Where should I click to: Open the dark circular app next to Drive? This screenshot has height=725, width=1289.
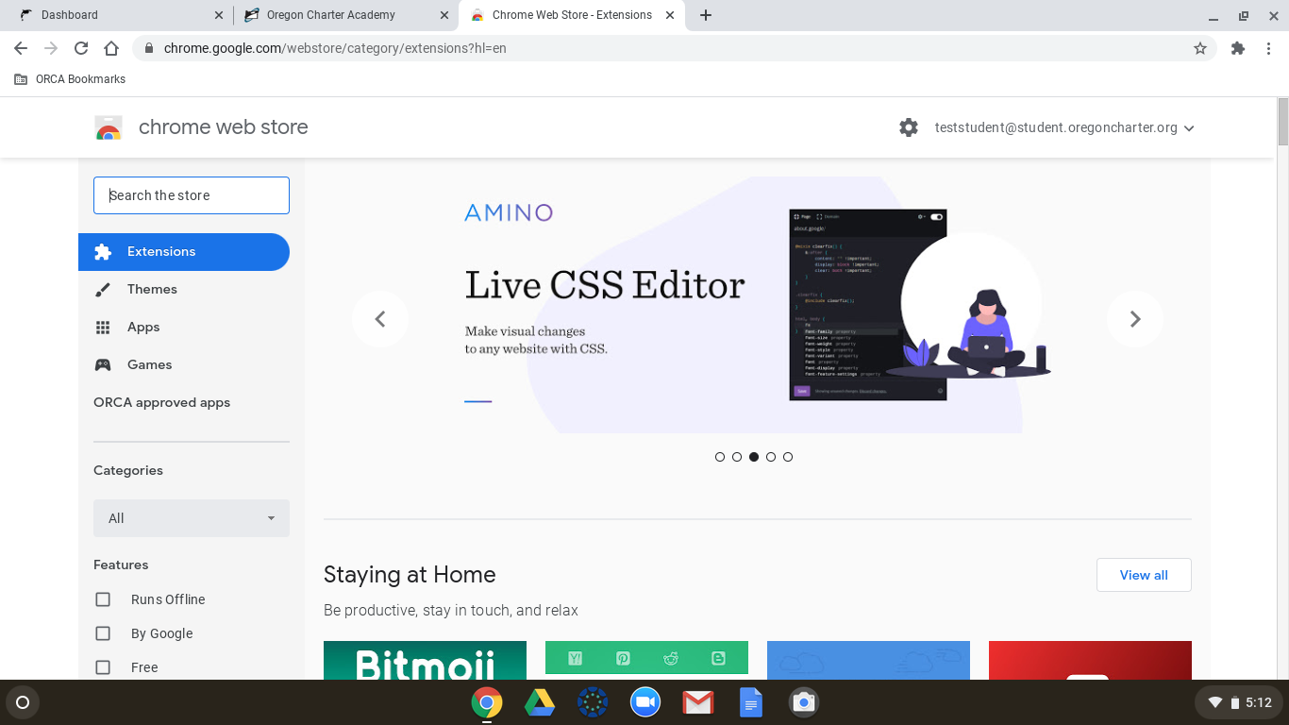point(593,702)
